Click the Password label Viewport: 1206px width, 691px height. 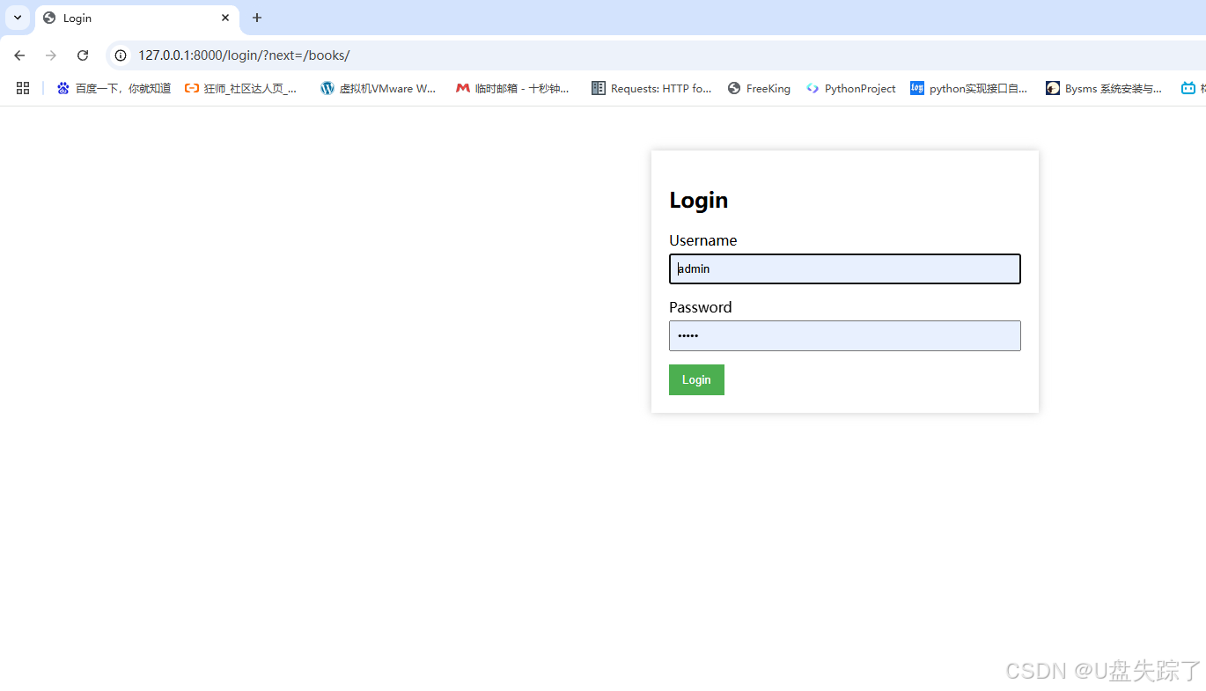[701, 307]
